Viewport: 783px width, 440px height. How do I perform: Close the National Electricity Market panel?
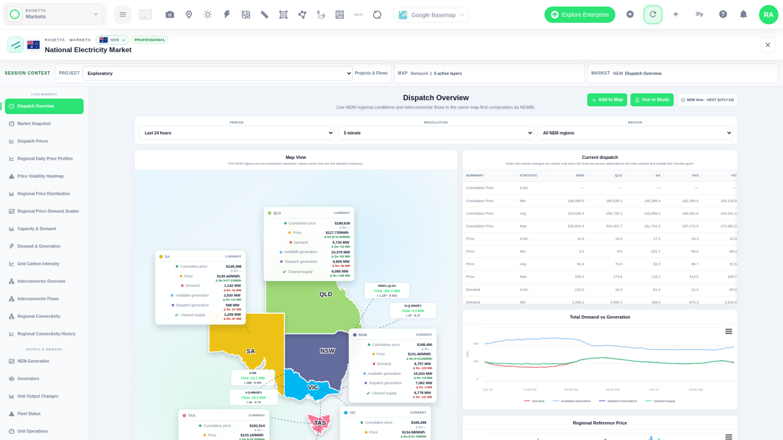768,45
